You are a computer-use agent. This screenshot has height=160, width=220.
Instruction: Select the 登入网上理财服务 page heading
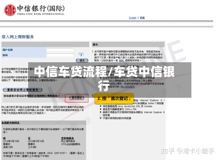[x=18, y=37]
